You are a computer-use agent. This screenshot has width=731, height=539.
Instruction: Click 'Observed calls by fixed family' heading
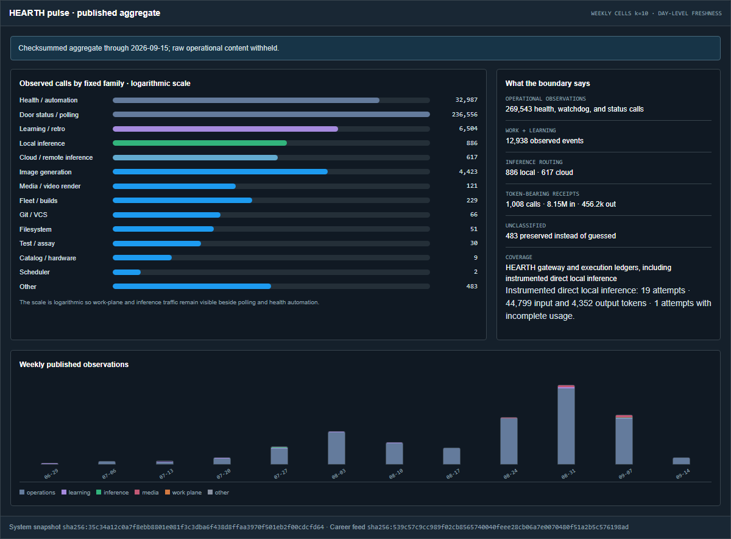click(105, 83)
